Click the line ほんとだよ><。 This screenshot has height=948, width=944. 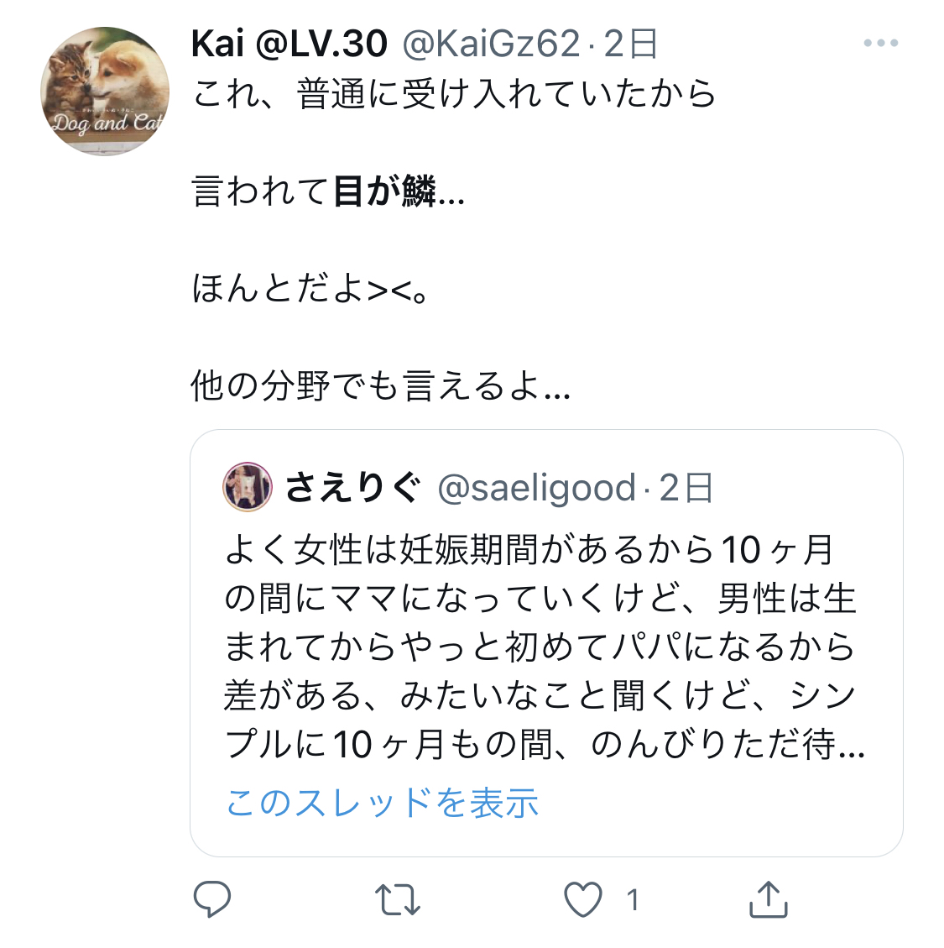coord(310,288)
